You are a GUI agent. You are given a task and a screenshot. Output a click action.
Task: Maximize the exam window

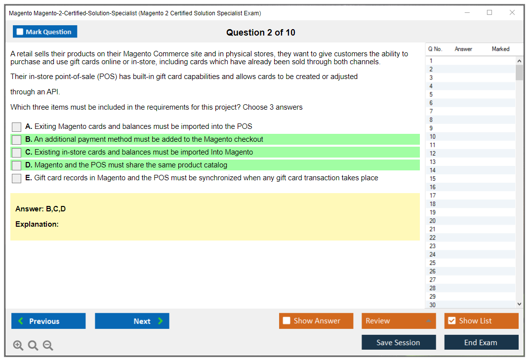pyautogui.click(x=490, y=13)
